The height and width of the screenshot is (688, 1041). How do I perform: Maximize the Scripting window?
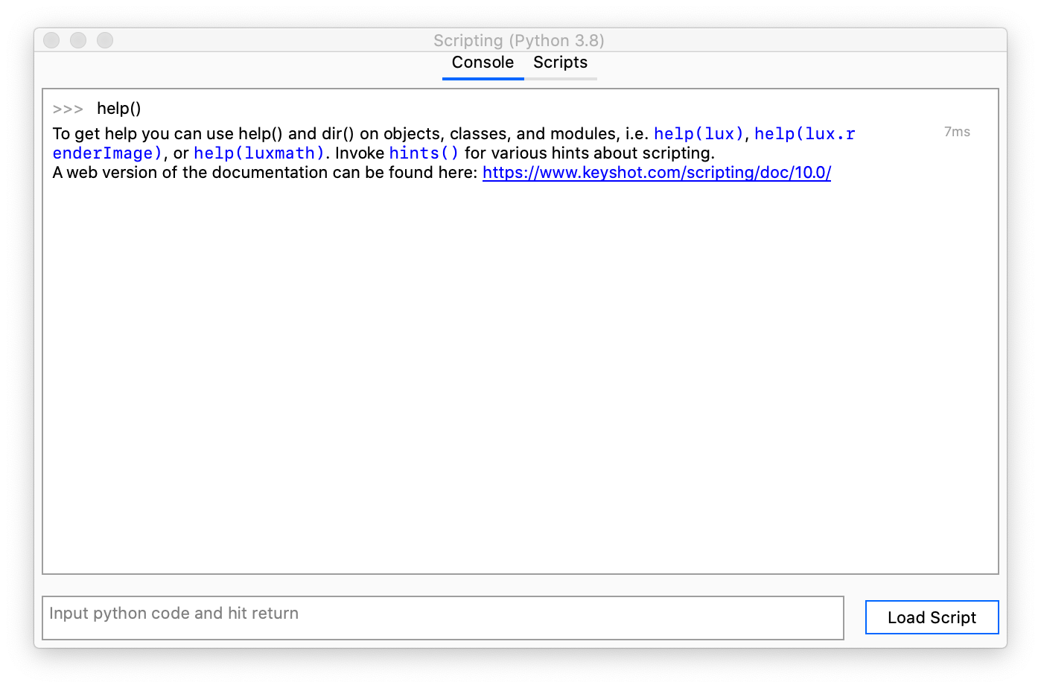point(104,40)
